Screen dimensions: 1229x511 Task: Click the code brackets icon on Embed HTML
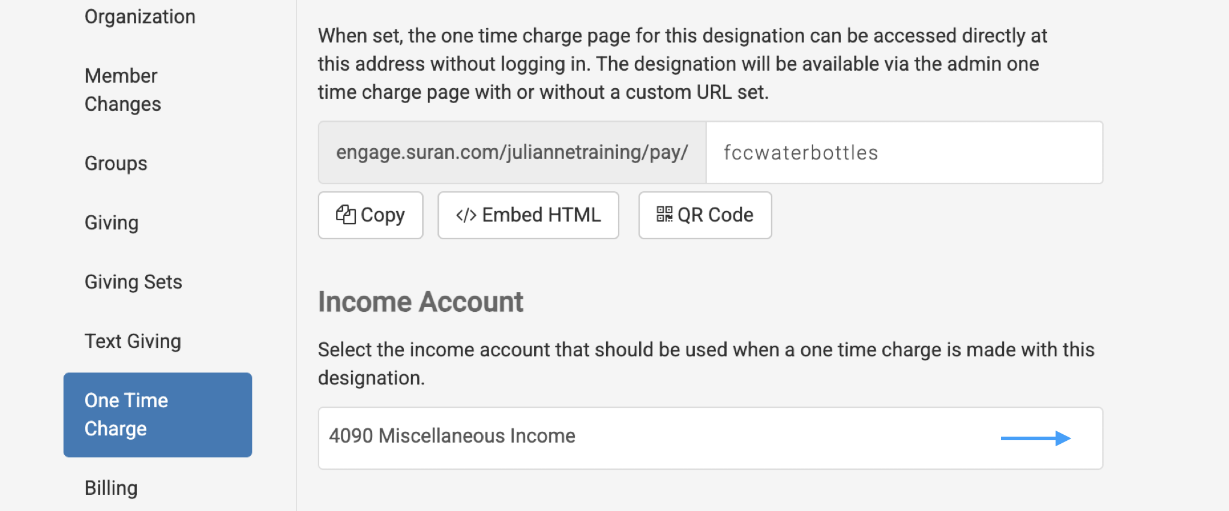(x=466, y=215)
